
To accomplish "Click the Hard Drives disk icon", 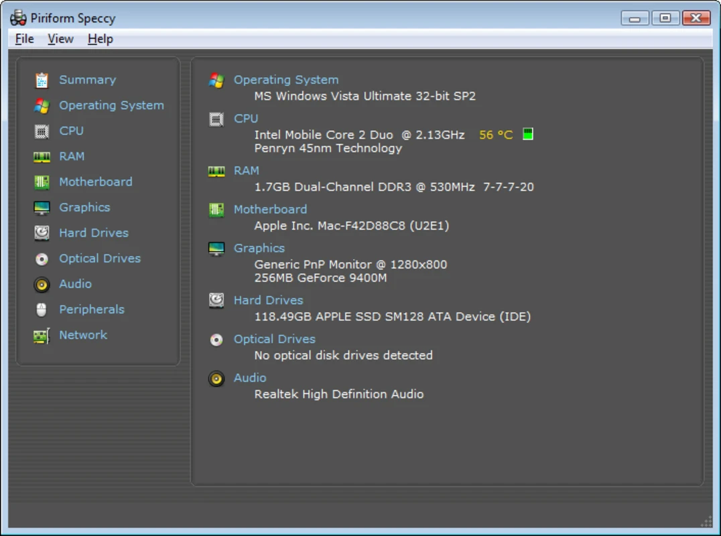I will tap(41, 232).
